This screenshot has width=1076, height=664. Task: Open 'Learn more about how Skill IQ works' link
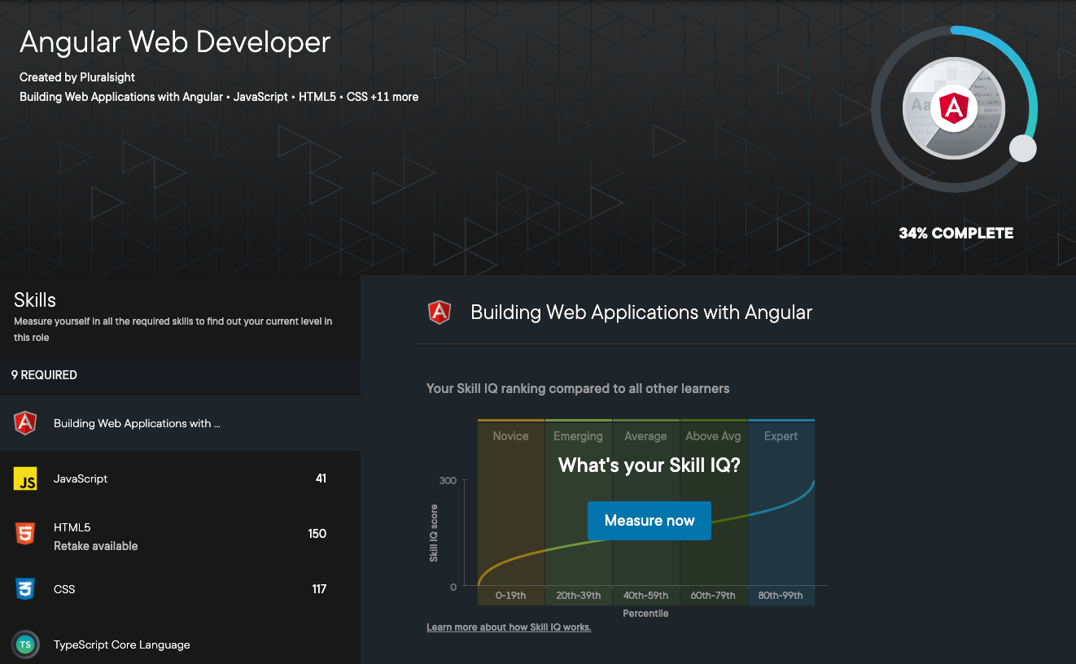coord(509,627)
